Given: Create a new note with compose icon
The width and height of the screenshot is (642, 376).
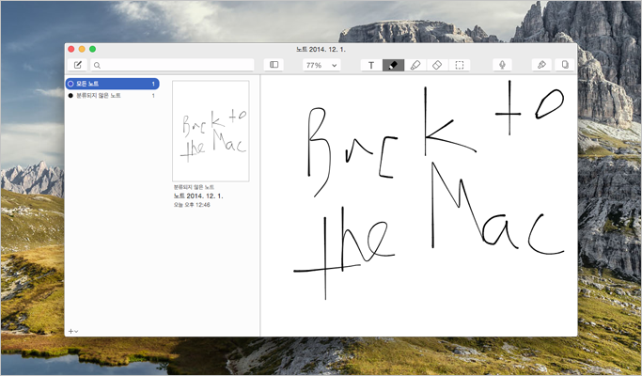Looking at the screenshot, I should click(77, 65).
